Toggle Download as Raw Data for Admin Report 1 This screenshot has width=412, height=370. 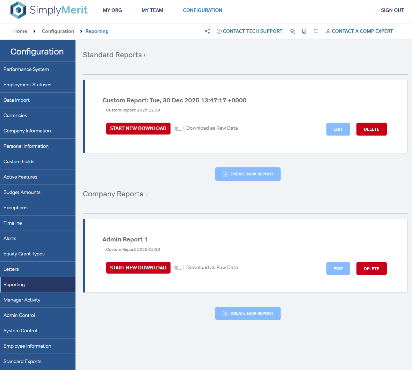179,268
